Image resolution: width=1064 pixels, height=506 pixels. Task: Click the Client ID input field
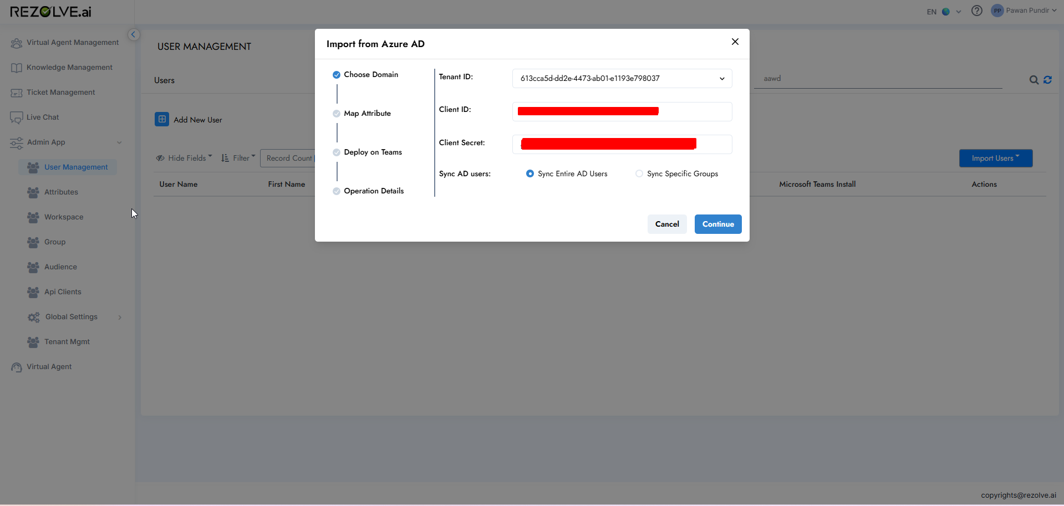pos(622,111)
